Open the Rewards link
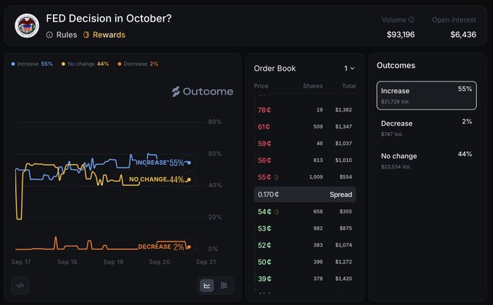 (x=104, y=35)
